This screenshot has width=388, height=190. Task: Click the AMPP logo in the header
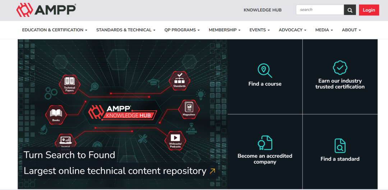[x=46, y=10]
